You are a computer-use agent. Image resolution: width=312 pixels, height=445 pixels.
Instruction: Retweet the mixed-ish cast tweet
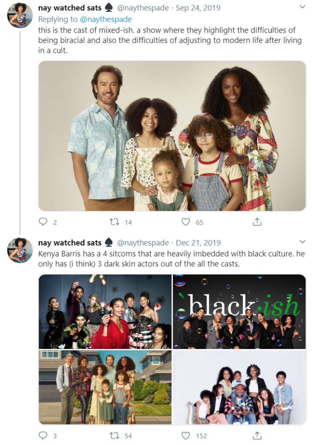(x=114, y=222)
